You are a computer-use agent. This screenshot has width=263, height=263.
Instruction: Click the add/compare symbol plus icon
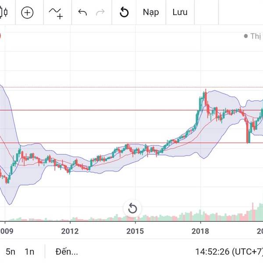(x=27, y=12)
